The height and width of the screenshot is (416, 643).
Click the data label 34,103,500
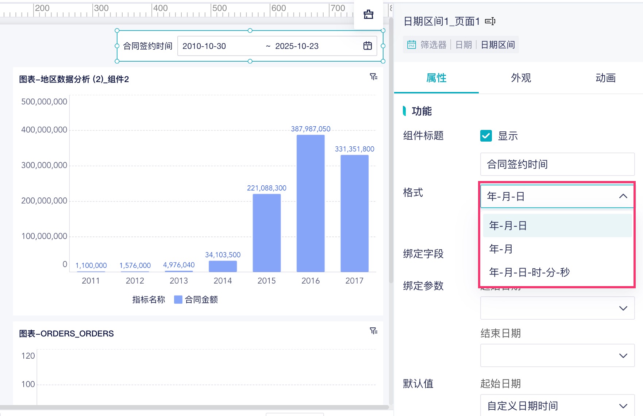223,255
